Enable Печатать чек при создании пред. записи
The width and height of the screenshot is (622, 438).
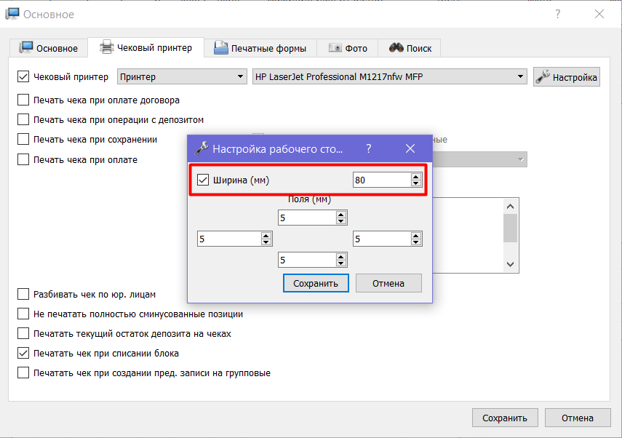point(23,373)
